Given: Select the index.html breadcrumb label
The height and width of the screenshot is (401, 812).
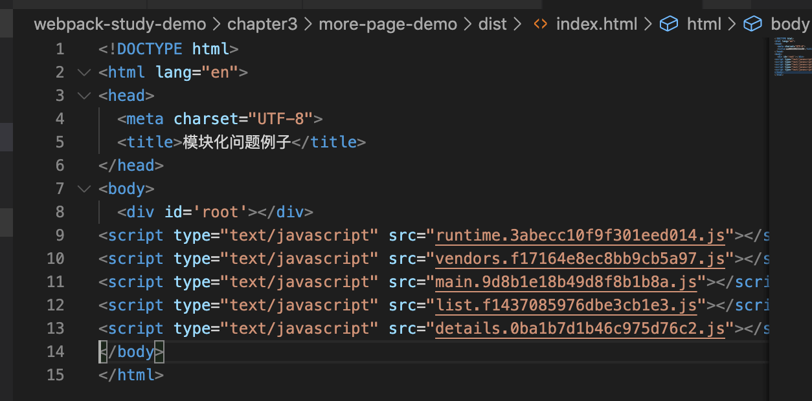Looking at the screenshot, I should (x=596, y=25).
